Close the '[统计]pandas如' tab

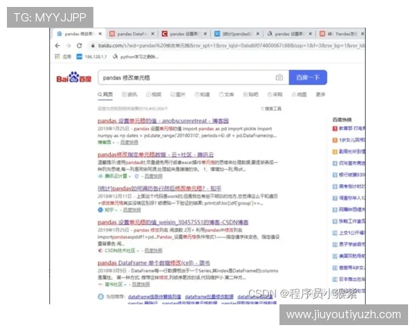coord(258,34)
